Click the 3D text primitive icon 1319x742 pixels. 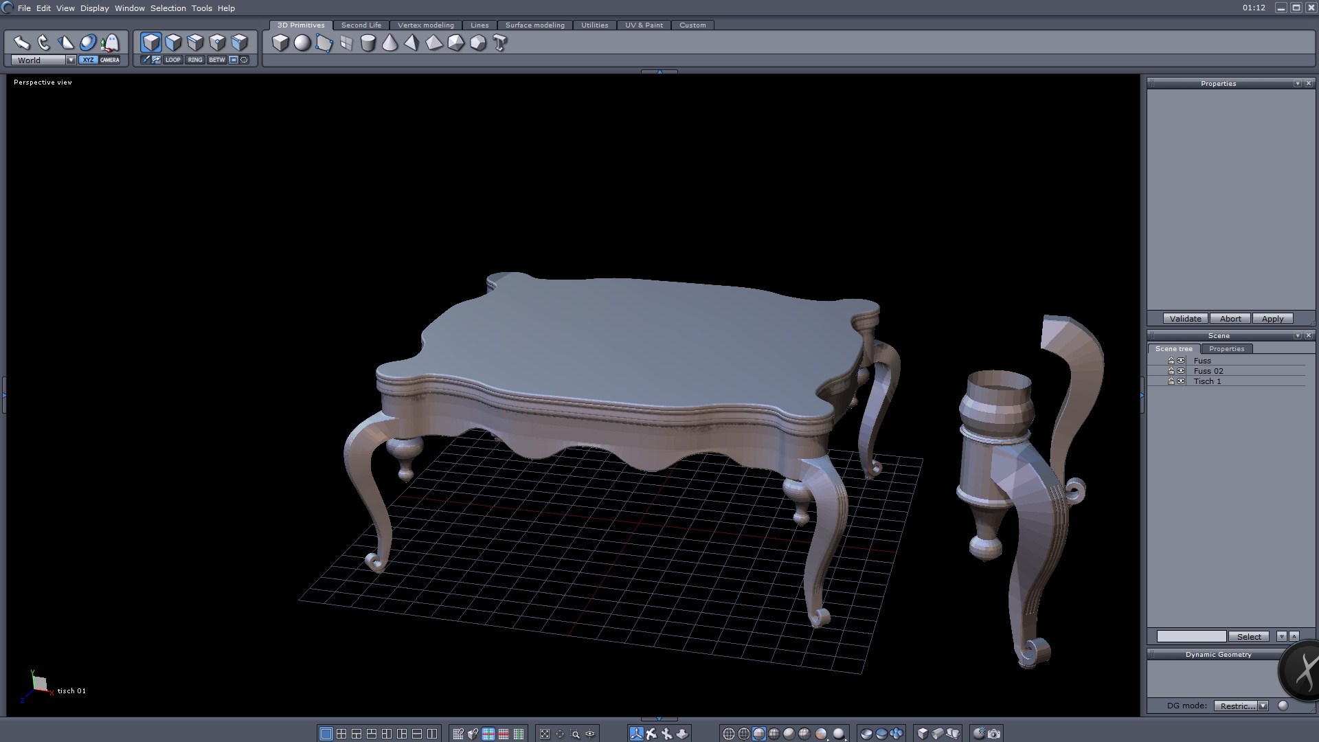coord(500,43)
